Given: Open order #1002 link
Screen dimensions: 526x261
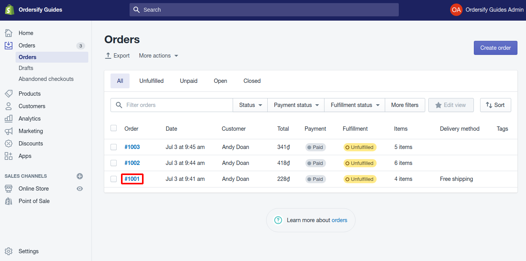Looking at the screenshot, I should point(132,163).
